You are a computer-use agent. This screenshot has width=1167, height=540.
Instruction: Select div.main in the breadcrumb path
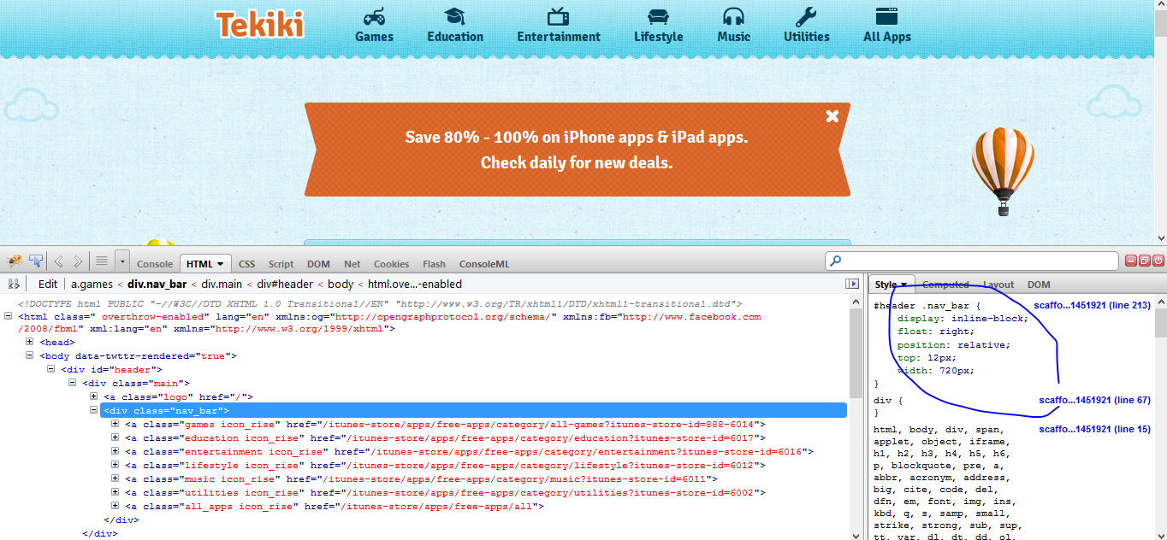tap(223, 284)
